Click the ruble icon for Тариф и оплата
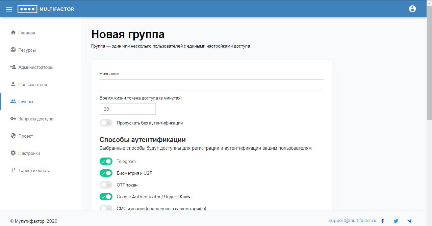This screenshot has width=432, height=226. [13, 170]
